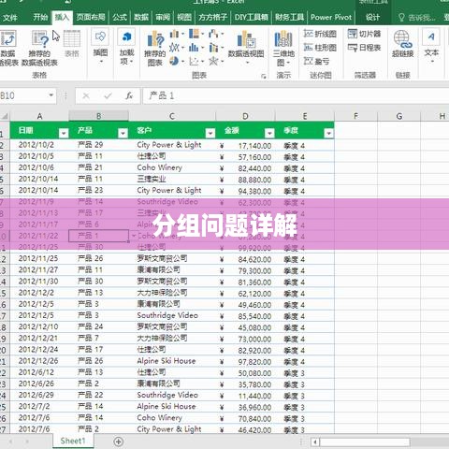Insert a Hyperlink (超链接)
The image size is (449, 449).
pyautogui.click(x=402, y=44)
